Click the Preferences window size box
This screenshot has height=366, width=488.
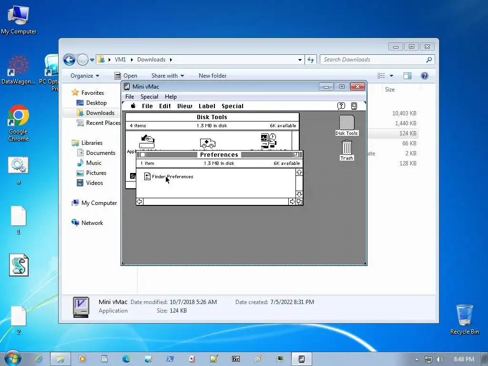click(299, 202)
